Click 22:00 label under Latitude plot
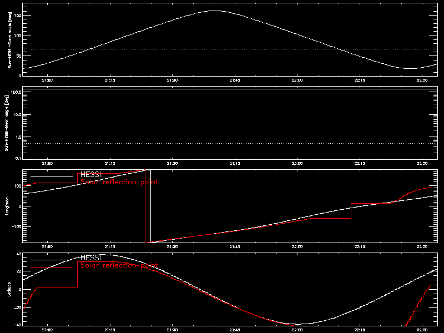The image size is (444, 333). click(x=297, y=330)
